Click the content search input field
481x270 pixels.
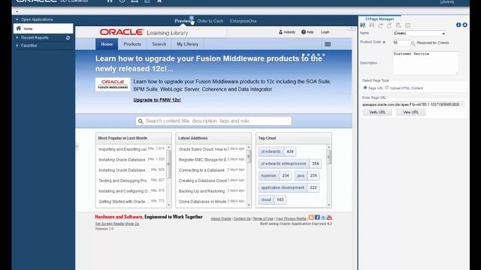(x=213, y=121)
